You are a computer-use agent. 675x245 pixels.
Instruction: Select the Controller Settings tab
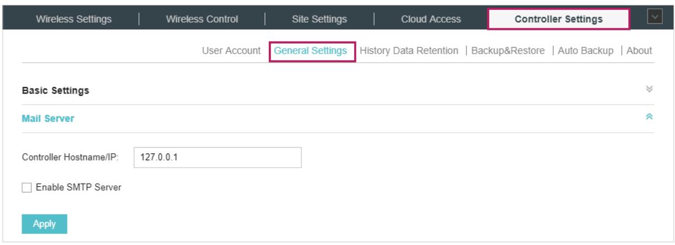pos(558,19)
